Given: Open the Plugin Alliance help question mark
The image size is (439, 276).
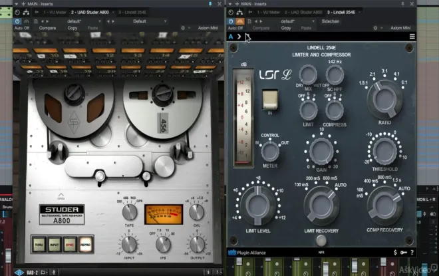Looking at the screenshot, I should (x=413, y=253).
